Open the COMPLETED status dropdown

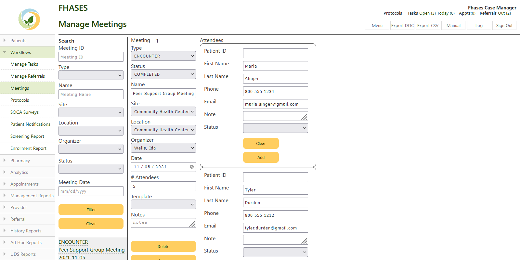click(163, 74)
